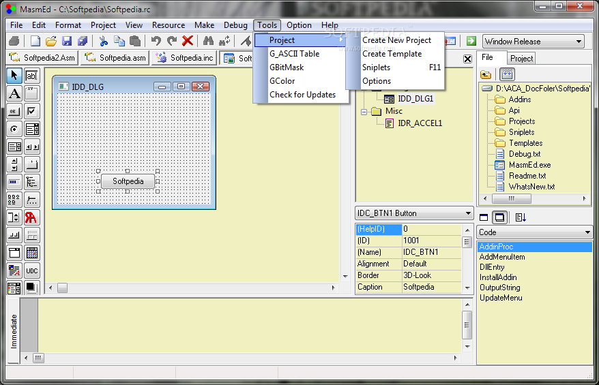Viewport: 599px width, 385px height.
Task: Cut selection with scissors icon
Action: point(103,40)
